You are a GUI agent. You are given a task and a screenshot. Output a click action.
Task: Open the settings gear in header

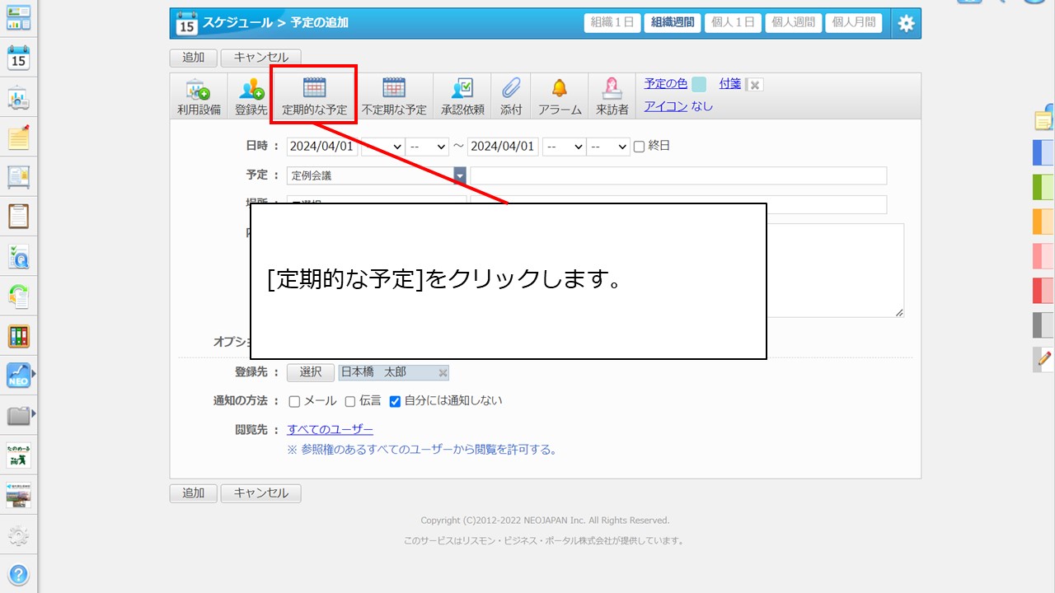point(906,23)
